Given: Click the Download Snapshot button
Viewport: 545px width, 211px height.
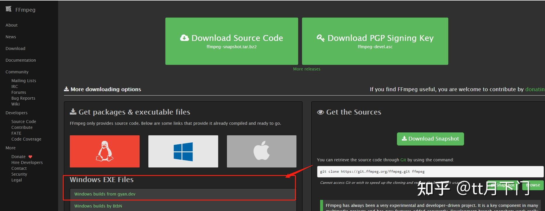Looking at the screenshot, I should click(x=431, y=139).
